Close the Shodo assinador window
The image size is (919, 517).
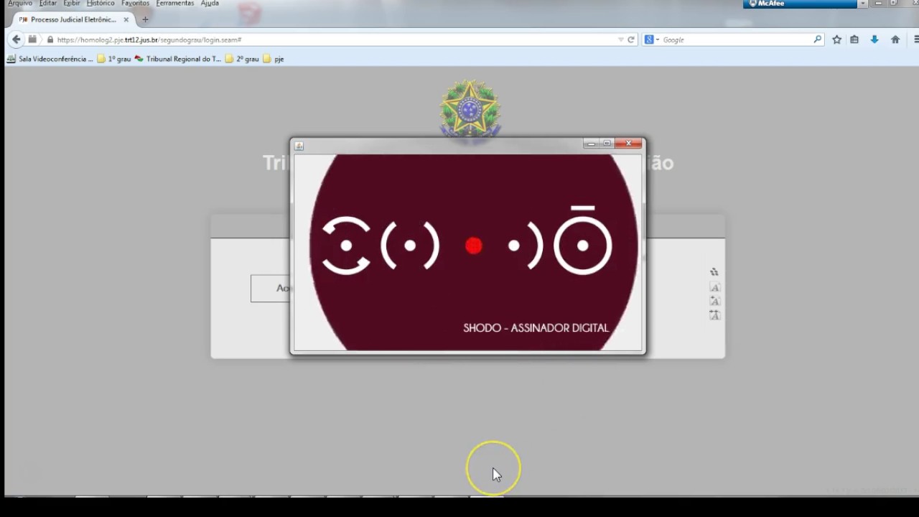629,144
